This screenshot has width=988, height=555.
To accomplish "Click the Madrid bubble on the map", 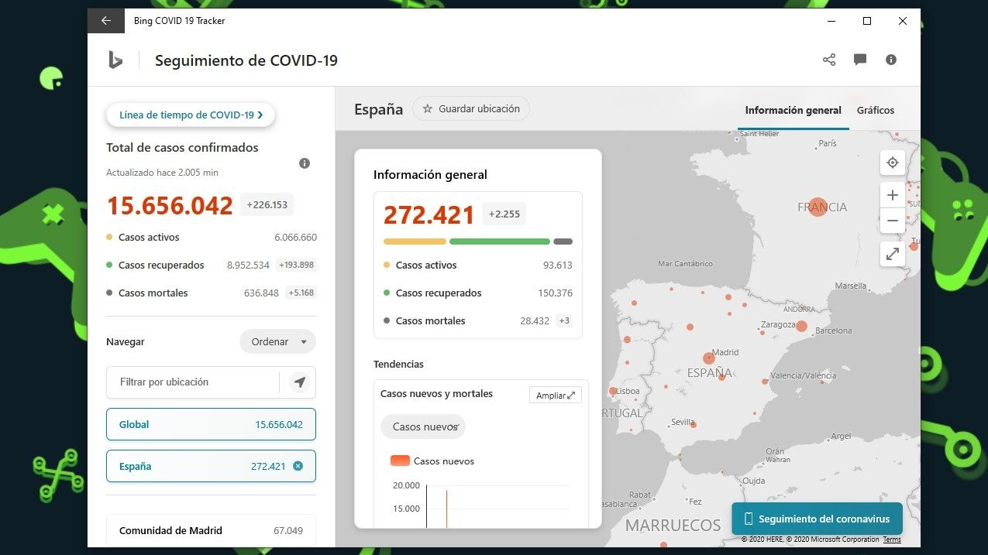I will (x=708, y=358).
